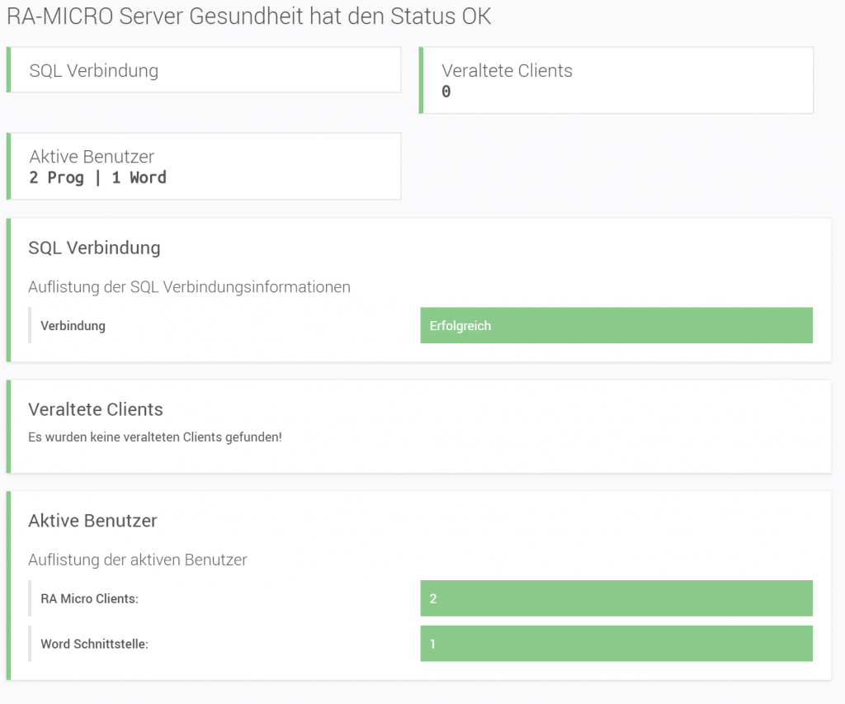Select the Veraltete Clients summary card title
This screenshot has width=845, height=704.
[x=507, y=71]
